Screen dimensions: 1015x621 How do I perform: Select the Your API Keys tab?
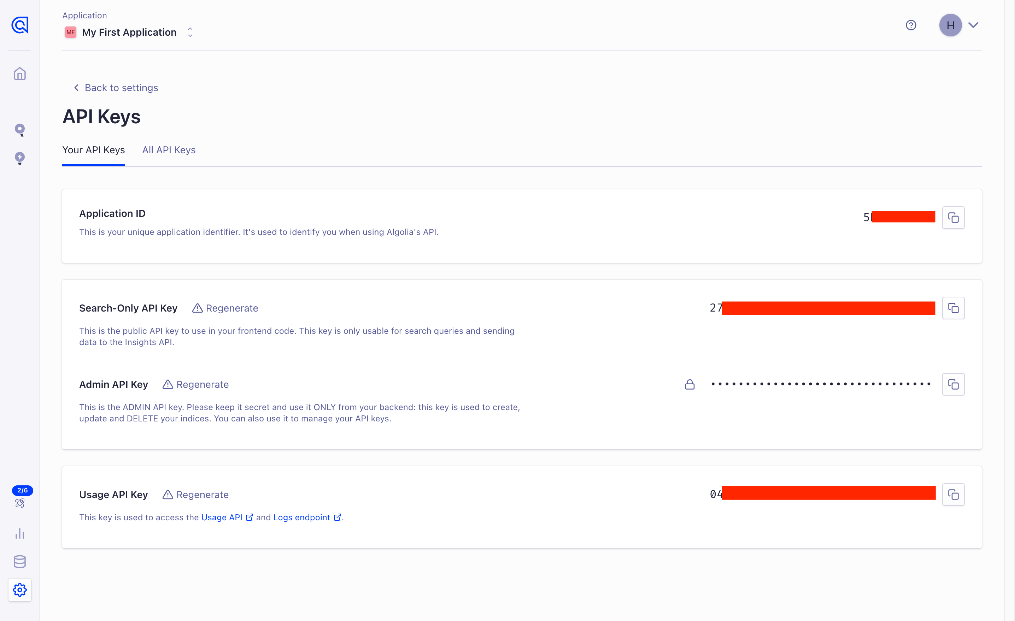(x=94, y=150)
